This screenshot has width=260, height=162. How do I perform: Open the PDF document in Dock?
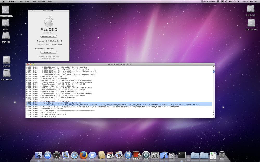213,155
